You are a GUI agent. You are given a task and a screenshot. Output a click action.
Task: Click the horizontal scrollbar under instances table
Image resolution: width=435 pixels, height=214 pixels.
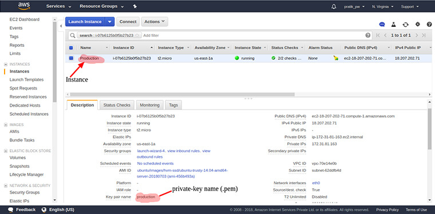point(182,94)
